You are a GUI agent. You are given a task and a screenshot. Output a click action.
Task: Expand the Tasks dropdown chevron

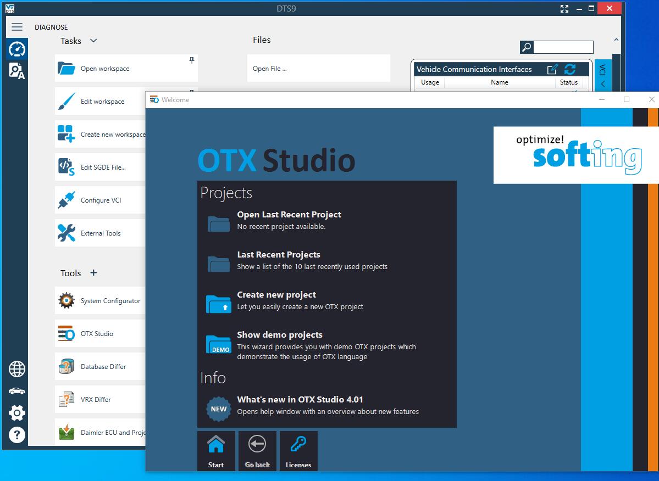pos(93,41)
